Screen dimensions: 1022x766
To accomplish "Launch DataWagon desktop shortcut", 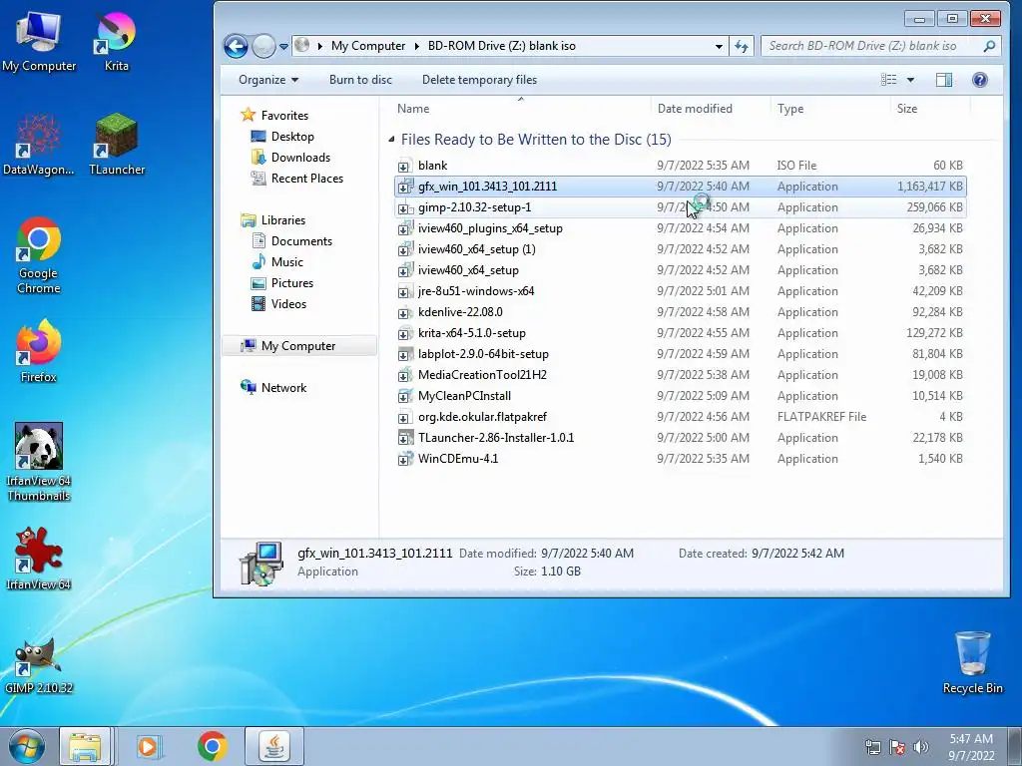I will pyautogui.click(x=39, y=145).
